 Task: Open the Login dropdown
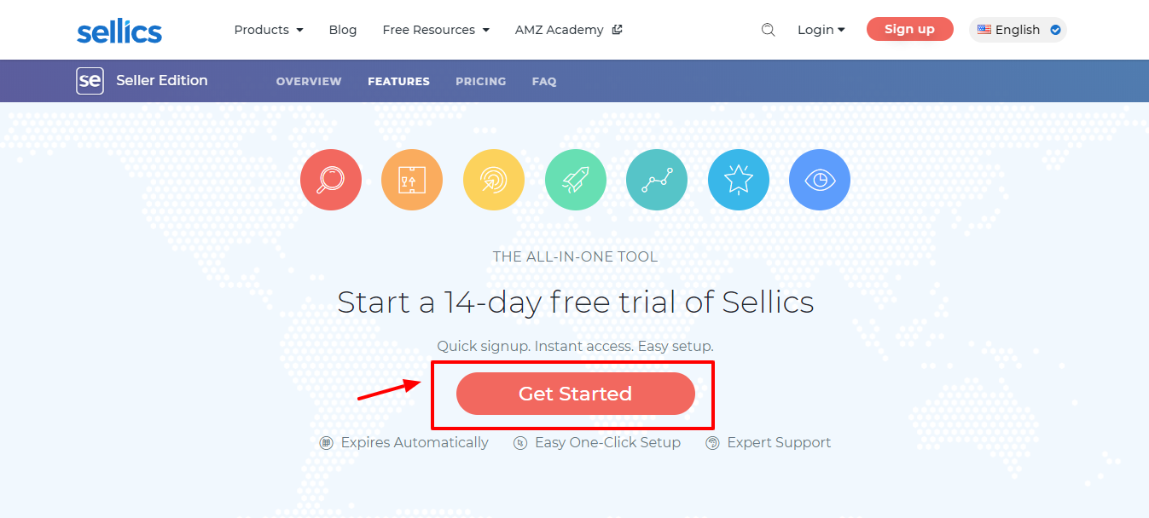820,29
